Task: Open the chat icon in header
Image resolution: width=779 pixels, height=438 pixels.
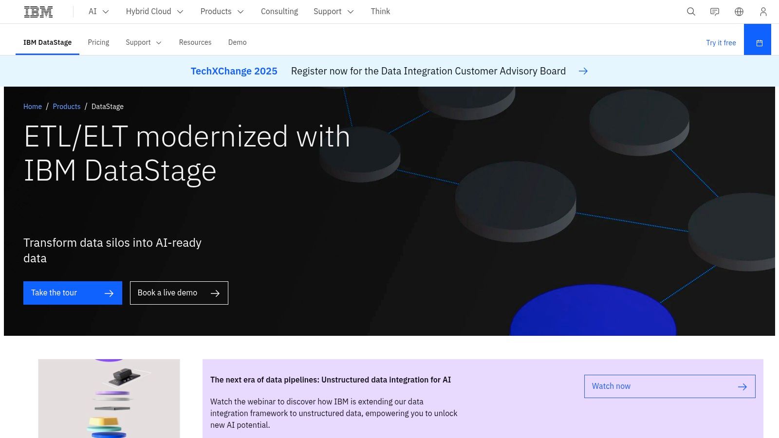Action: tap(715, 12)
